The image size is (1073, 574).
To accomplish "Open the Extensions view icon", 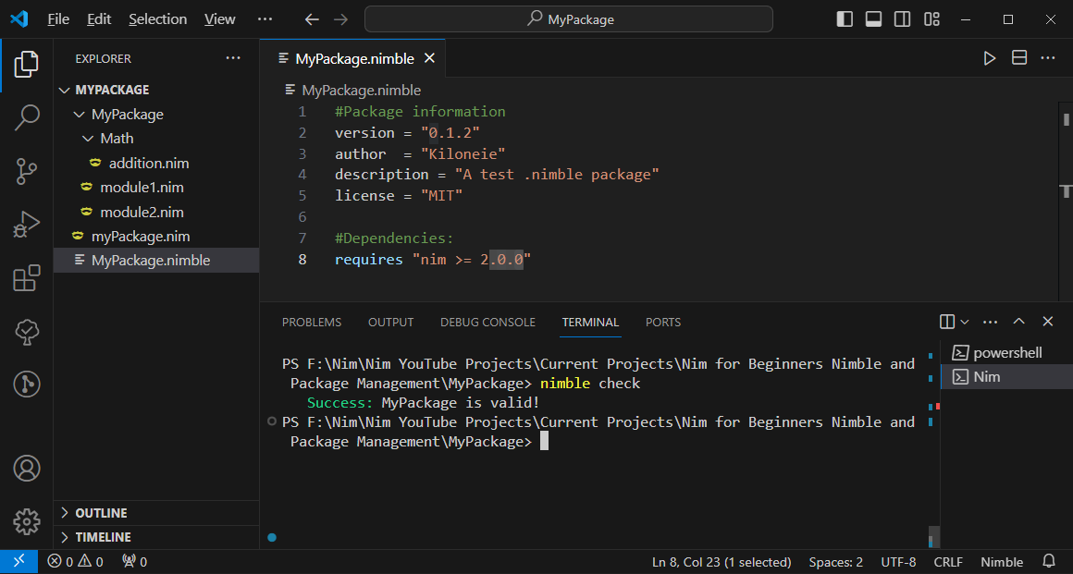I will click(26, 278).
